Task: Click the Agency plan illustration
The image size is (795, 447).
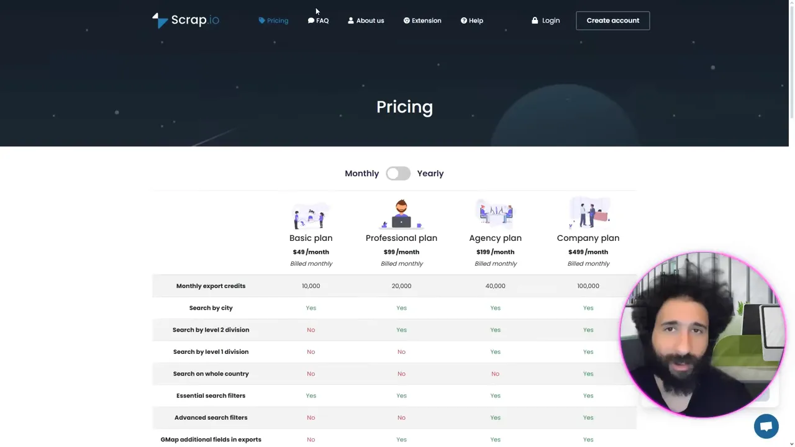Action: [x=495, y=214]
